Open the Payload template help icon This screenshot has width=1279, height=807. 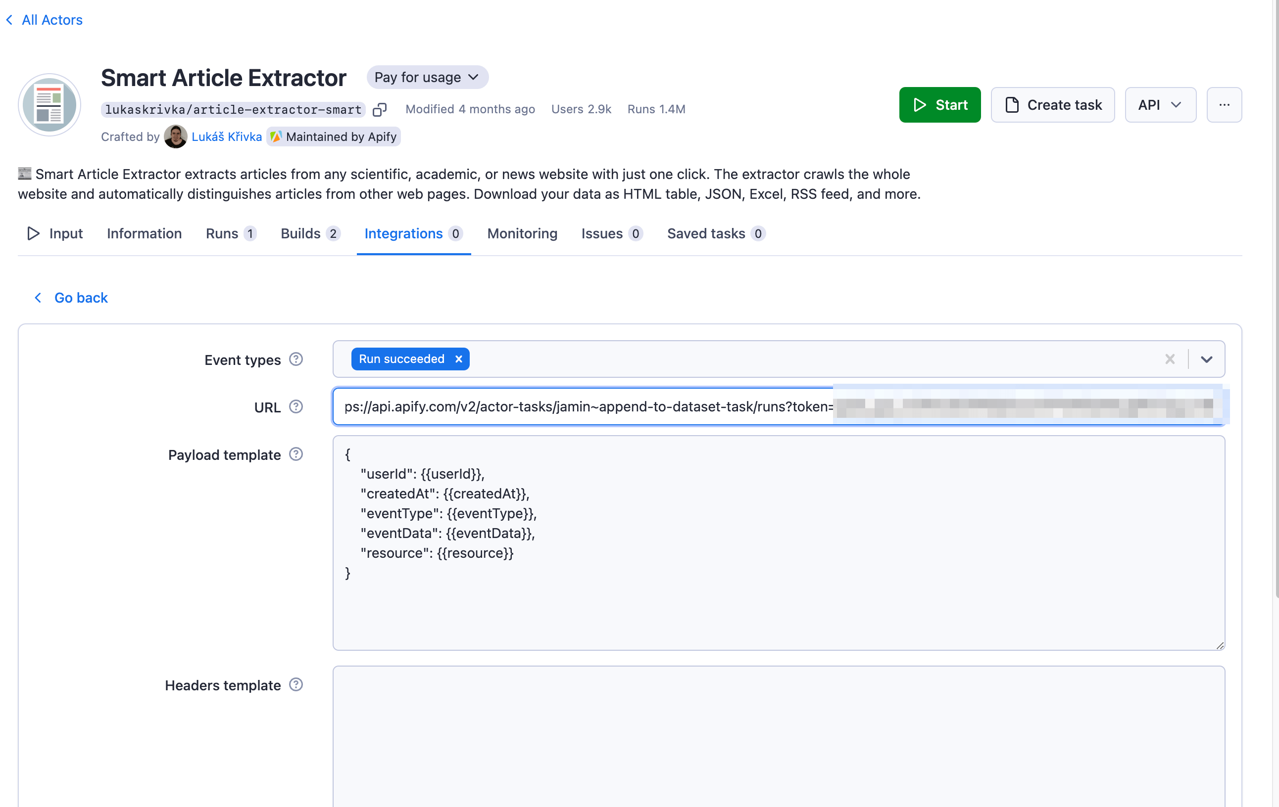tap(296, 454)
